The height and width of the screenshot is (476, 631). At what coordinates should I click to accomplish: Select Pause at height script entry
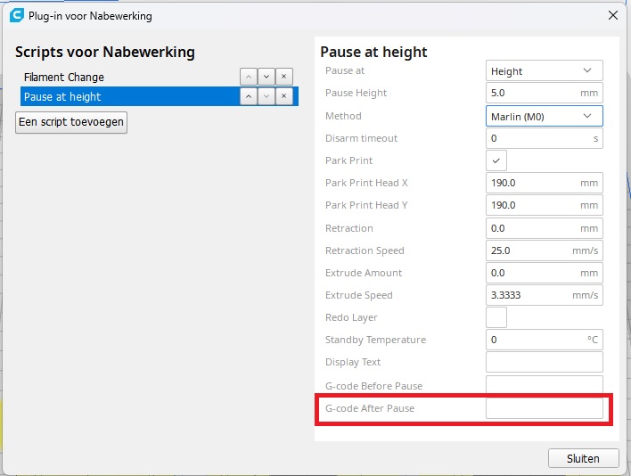[x=125, y=96]
